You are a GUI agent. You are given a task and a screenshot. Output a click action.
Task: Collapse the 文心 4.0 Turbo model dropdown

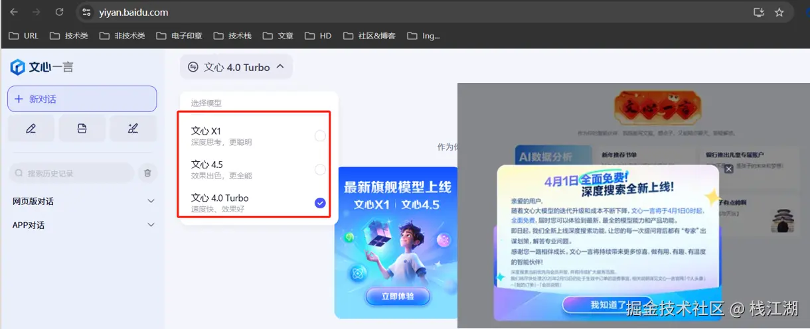[280, 67]
